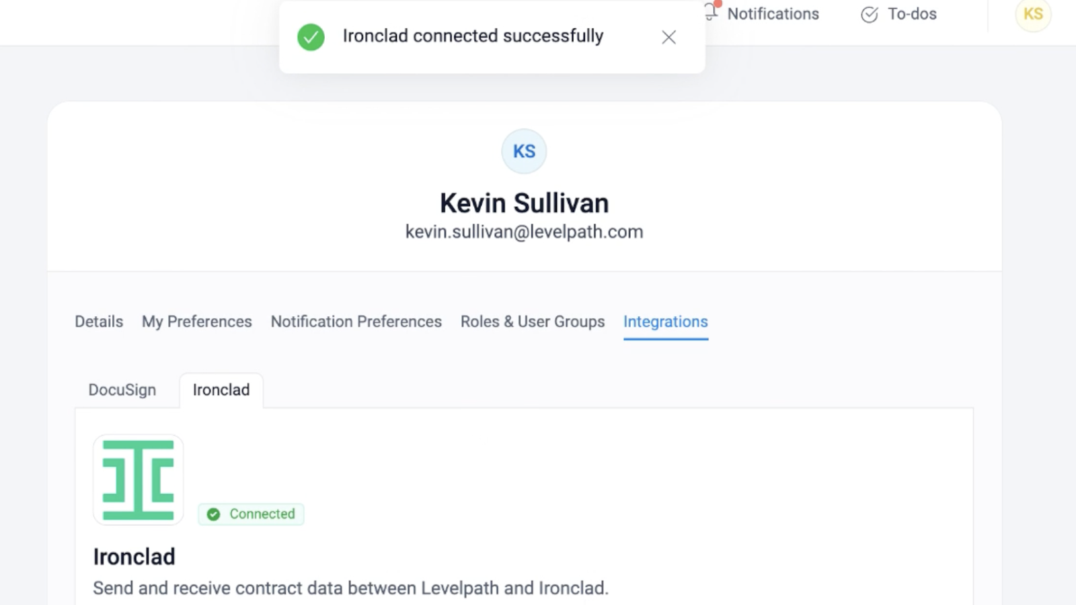Open the KS account avatar in the top bar
The image size is (1076, 605).
tap(1033, 14)
